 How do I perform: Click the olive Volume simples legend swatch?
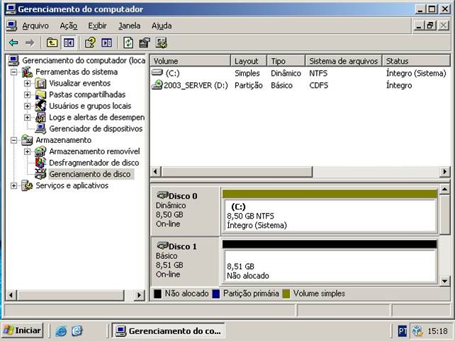pos(286,294)
